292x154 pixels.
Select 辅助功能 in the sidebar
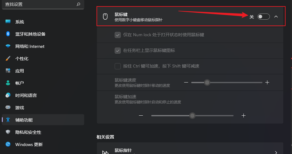43,120
